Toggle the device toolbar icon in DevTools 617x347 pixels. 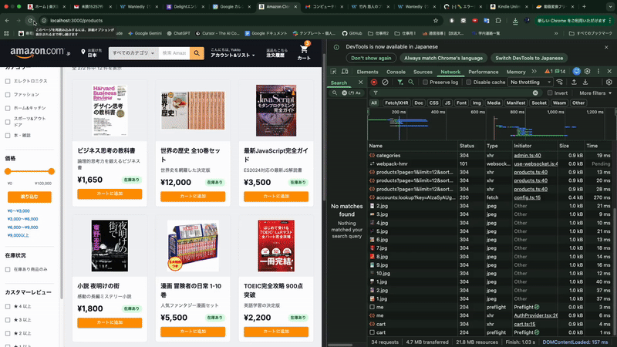tap(345, 72)
